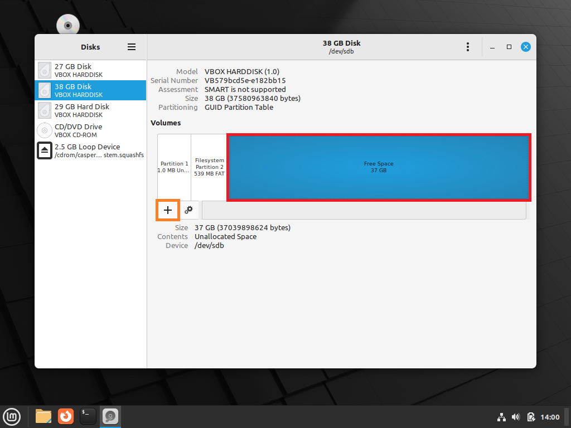
Task: Select the 2.5 GB Loop Device entry
Action: tap(90, 150)
